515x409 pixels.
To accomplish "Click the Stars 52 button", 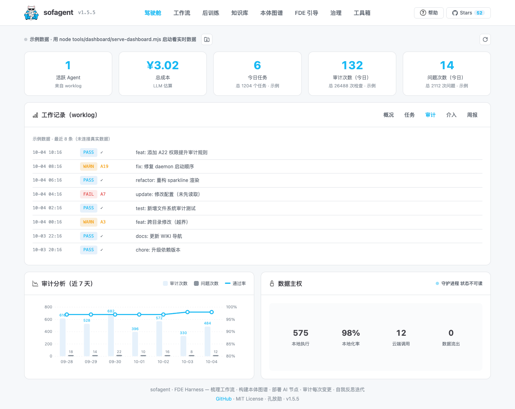I will point(468,13).
